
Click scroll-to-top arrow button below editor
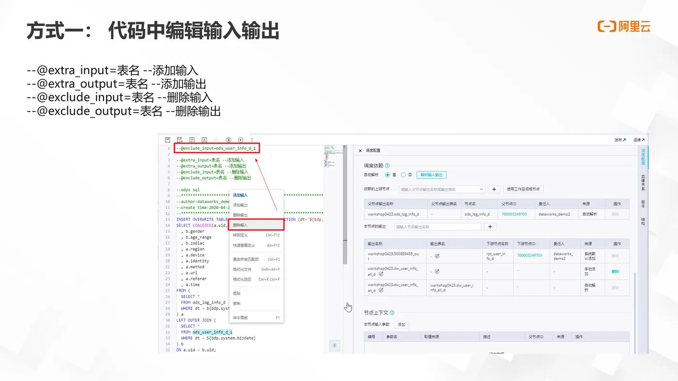(334, 346)
